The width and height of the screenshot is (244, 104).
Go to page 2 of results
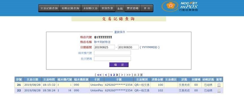click(x=114, y=75)
